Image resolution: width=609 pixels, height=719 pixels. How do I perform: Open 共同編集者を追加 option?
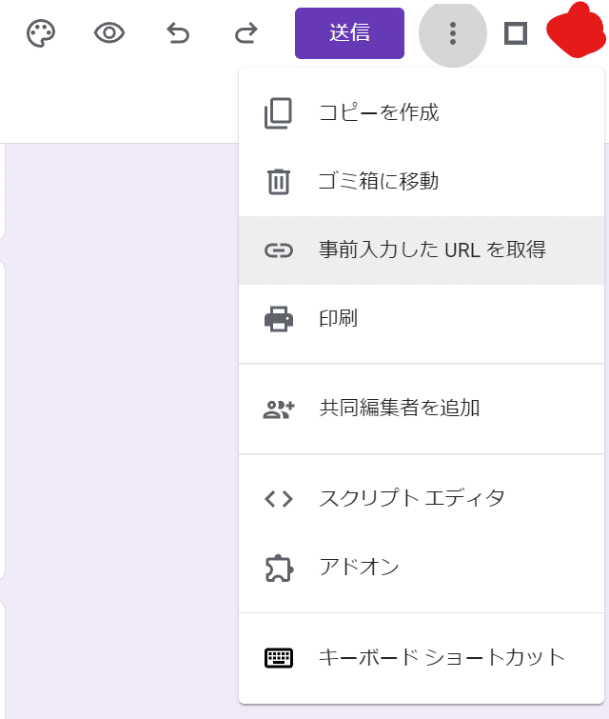coord(422,409)
